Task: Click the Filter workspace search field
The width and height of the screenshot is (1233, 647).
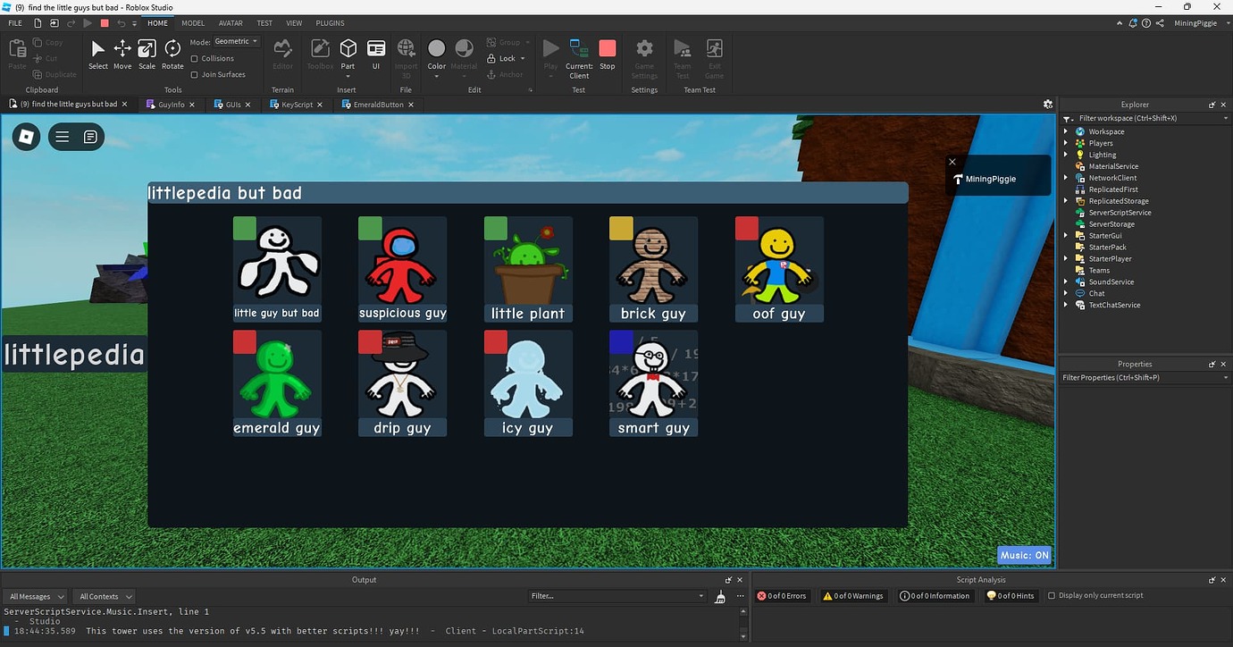Action: [1145, 118]
